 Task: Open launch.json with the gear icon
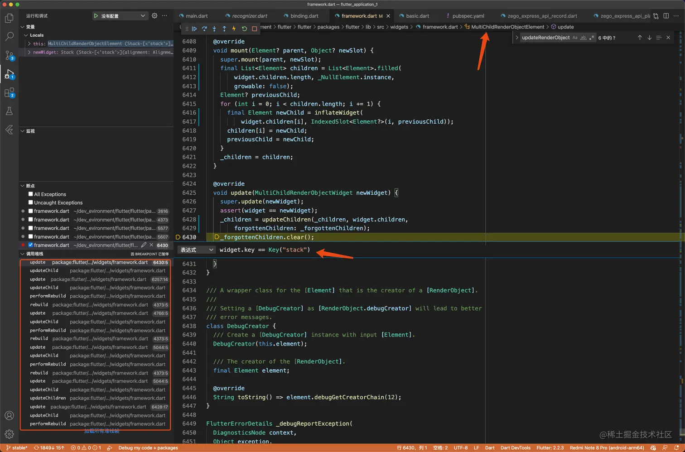(154, 16)
